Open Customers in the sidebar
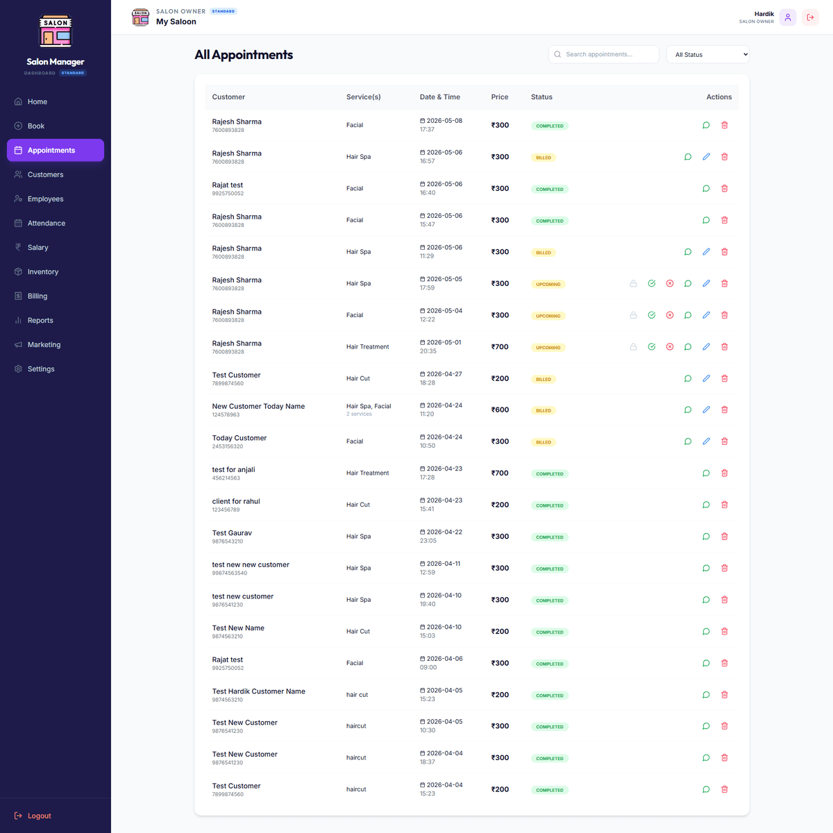 [x=56, y=174]
